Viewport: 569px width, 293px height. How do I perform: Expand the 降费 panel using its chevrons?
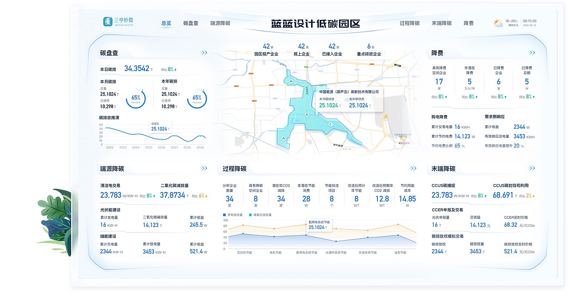532,52
